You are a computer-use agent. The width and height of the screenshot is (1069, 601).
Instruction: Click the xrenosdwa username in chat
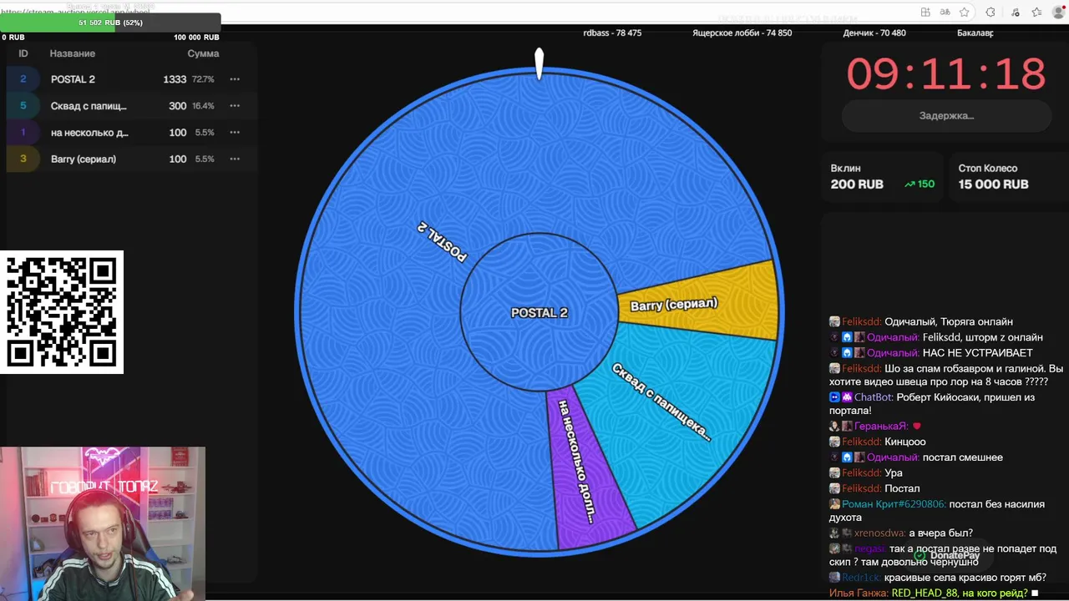pyautogui.click(x=879, y=533)
